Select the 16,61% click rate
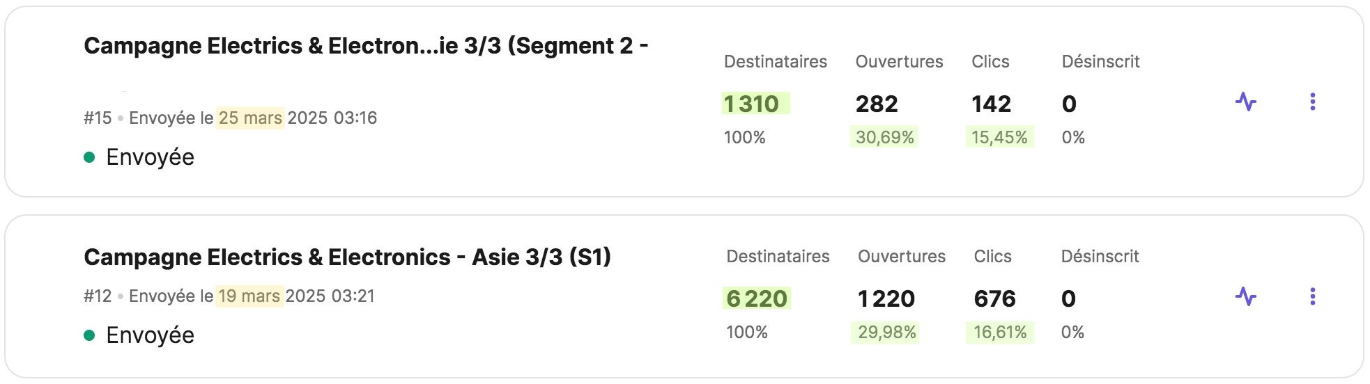The height and width of the screenshot is (384, 1370). (x=1000, y=332)
